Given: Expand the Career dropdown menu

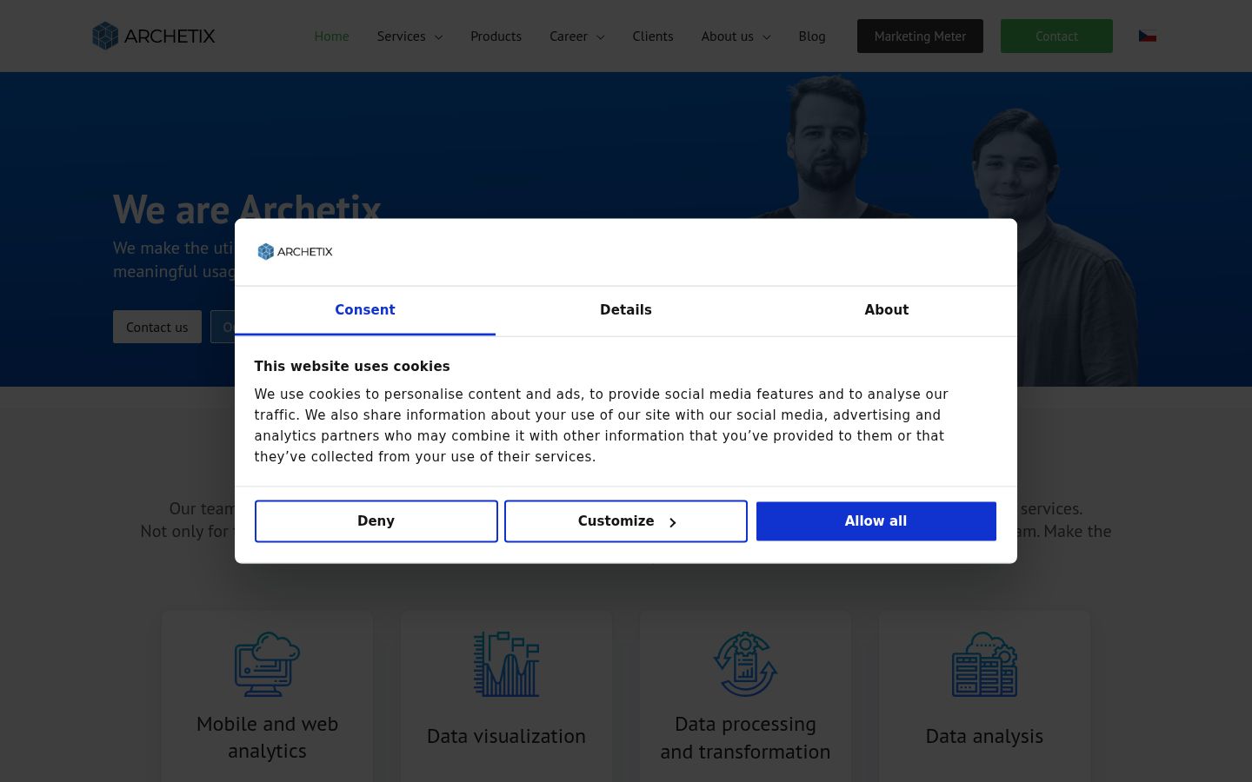Looking at the screenshot, I should pos(576,36).
